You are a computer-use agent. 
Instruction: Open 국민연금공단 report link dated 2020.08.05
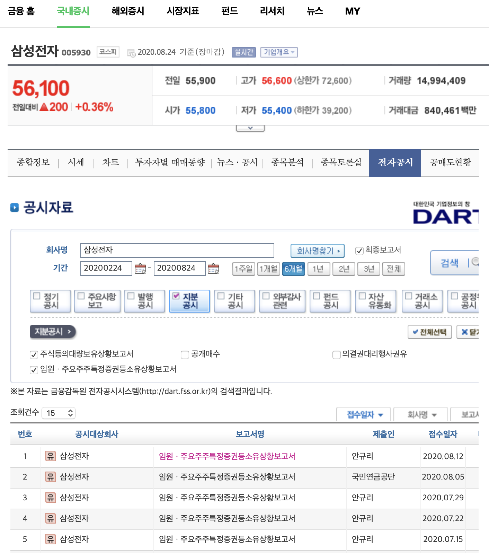coord(227,477)
